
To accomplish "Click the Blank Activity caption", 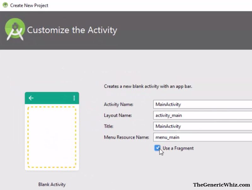I will [52, 184].
